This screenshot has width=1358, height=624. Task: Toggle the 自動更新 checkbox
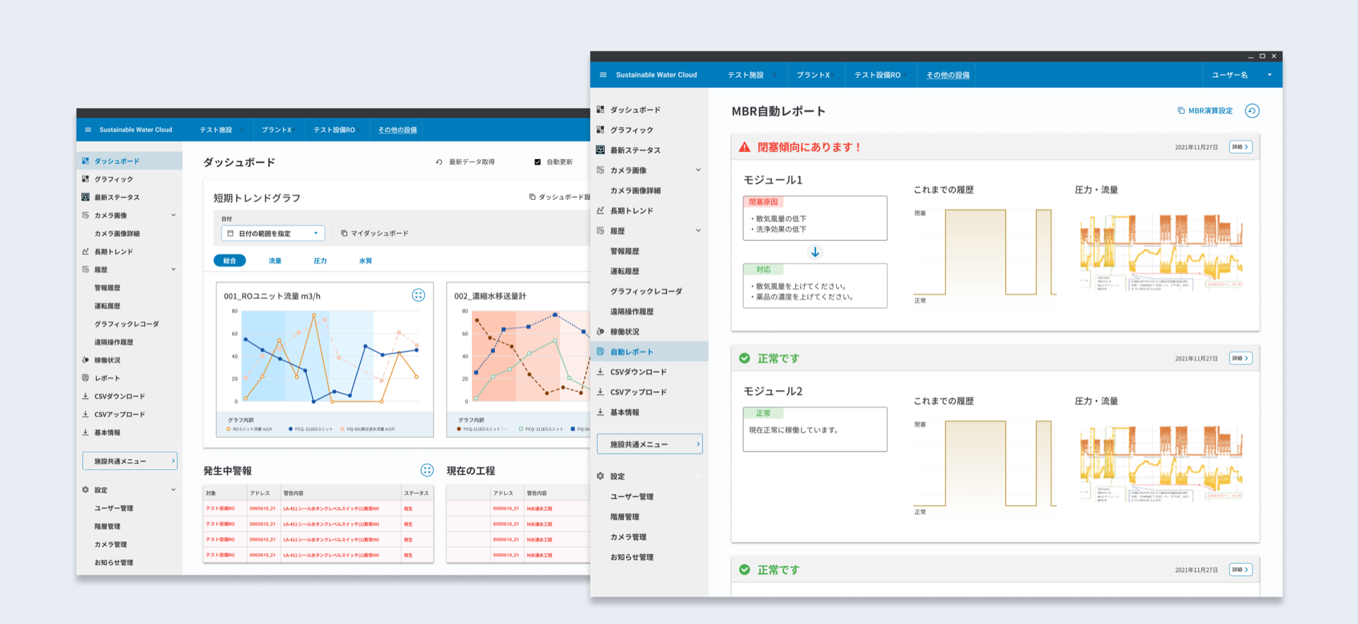pos(538,162)
